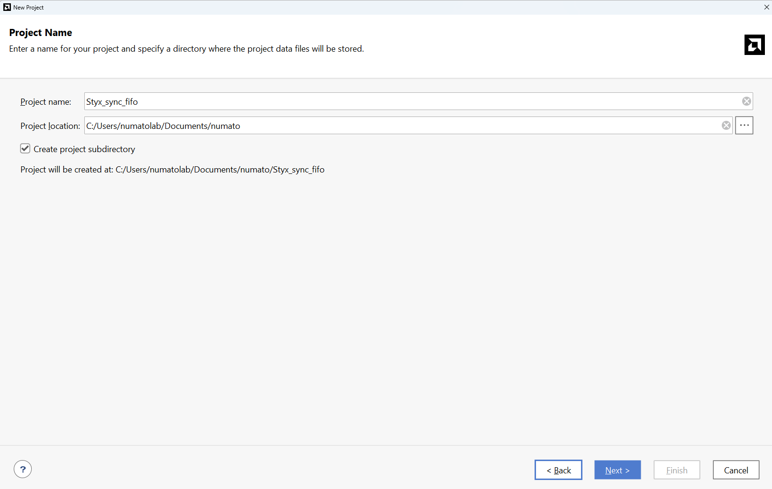Click the 'Create project subdirectory' label text
The image size is (772, 489).
(84, 149)
